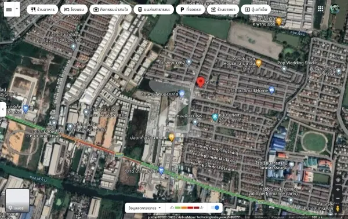Center map on my location icon

click(x=338, y=180)
